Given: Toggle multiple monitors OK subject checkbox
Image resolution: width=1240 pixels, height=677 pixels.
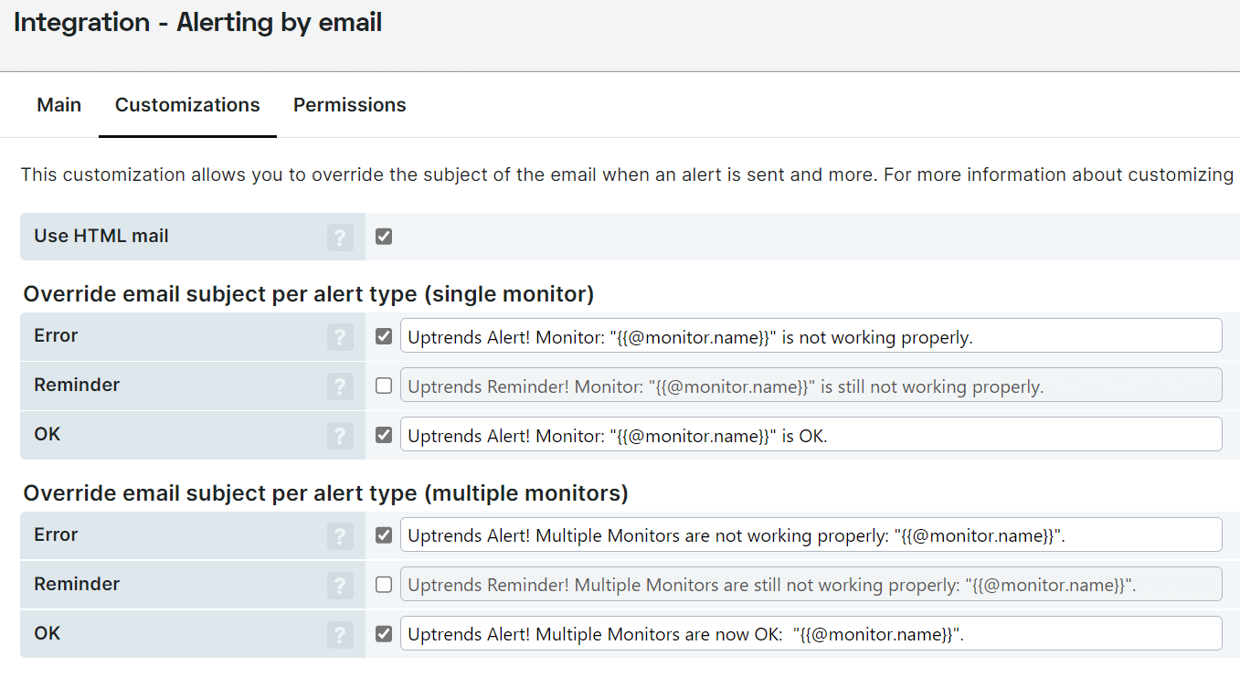Looking at the screenshot, I should (384, 634).
